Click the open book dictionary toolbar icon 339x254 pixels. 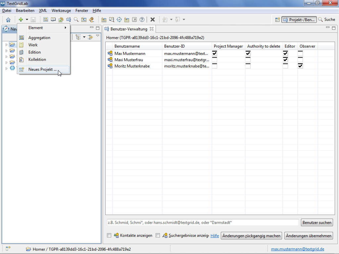53,20
